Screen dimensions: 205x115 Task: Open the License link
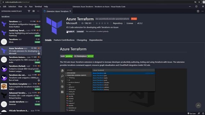(x=130, y=23)
